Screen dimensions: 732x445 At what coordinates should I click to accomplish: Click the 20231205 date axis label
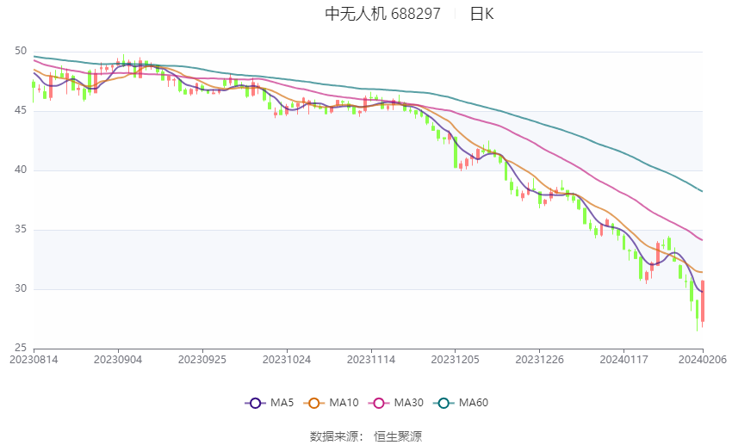pyautogui.click(x=456, y=360)
